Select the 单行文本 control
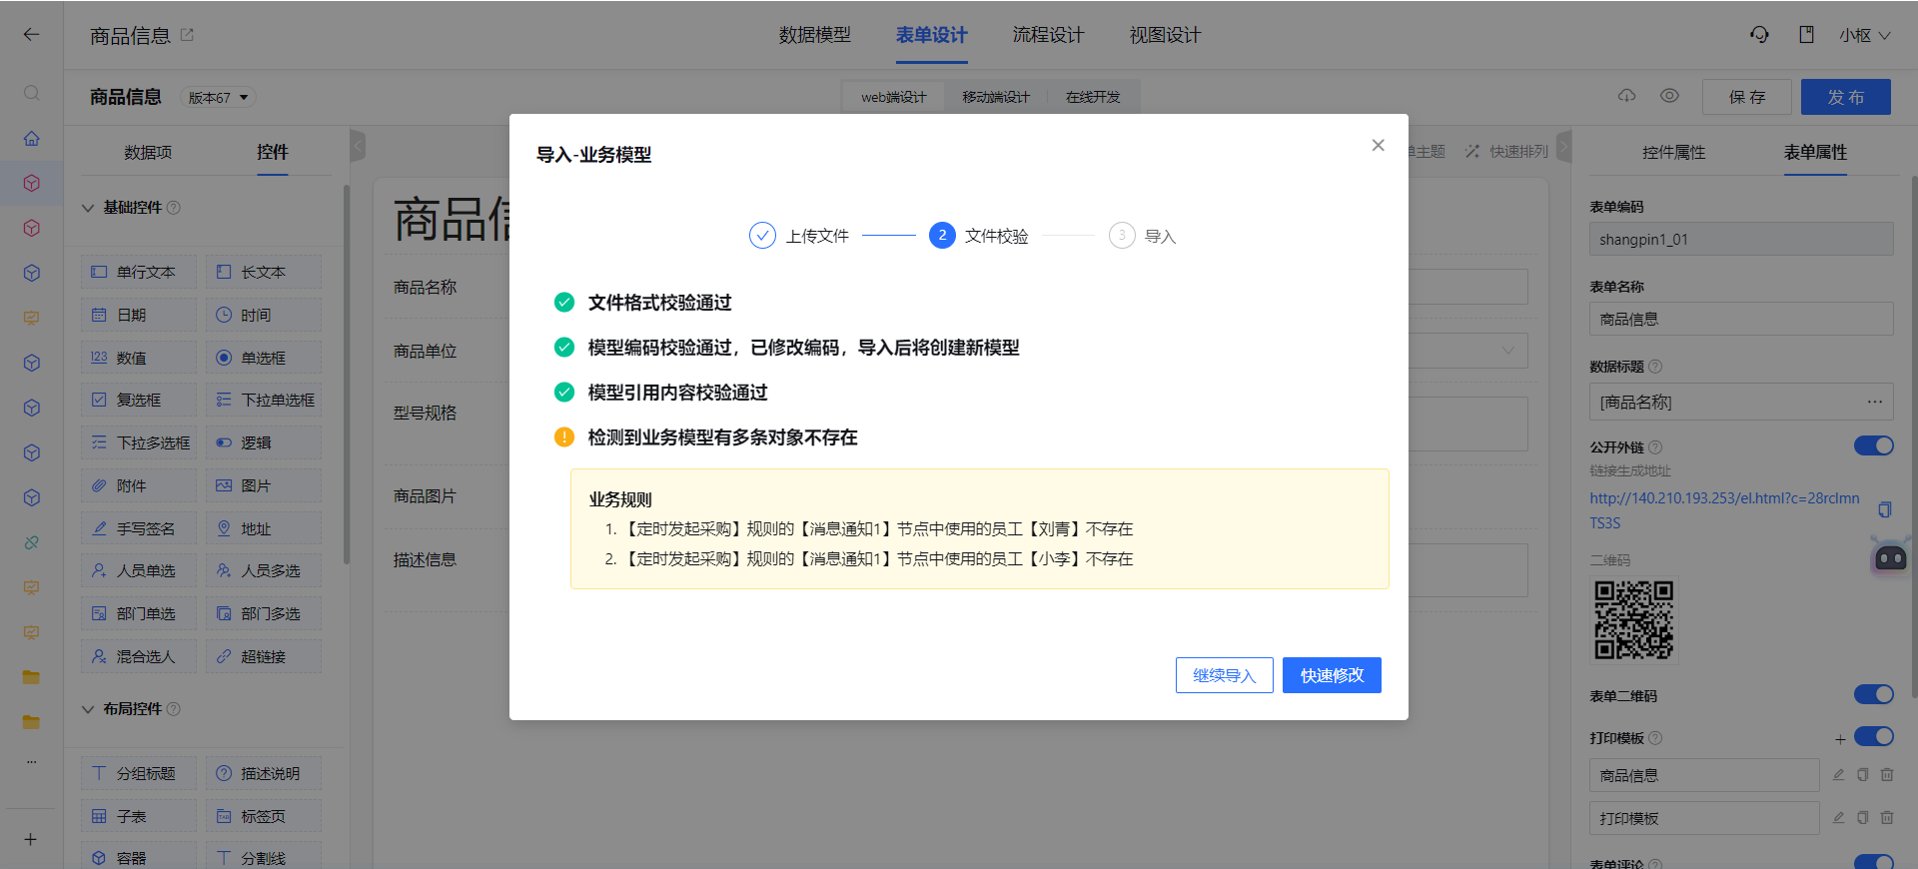Viewport: 1918px width, 869px height. tap(139, 272)
